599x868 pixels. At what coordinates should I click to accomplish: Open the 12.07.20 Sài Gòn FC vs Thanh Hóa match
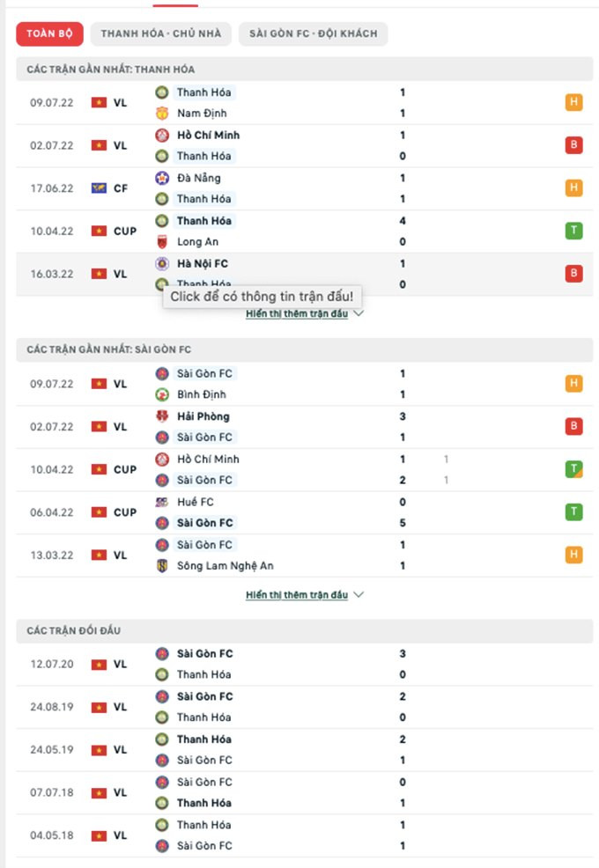tap(299, 665)
